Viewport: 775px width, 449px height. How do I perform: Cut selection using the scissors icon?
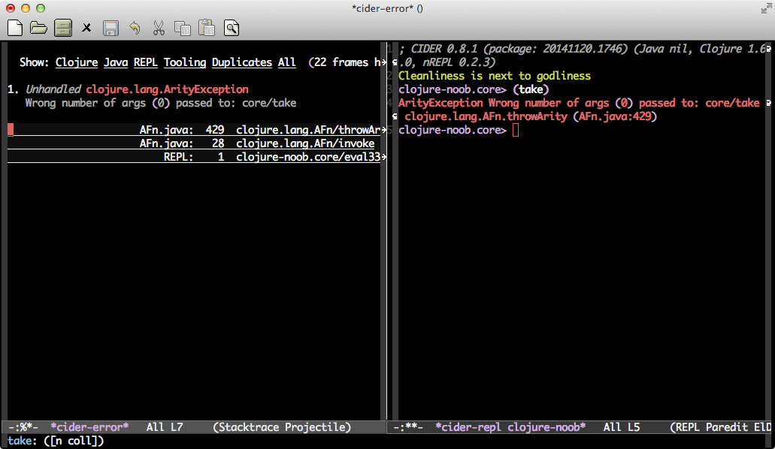[x=159, y=29]
